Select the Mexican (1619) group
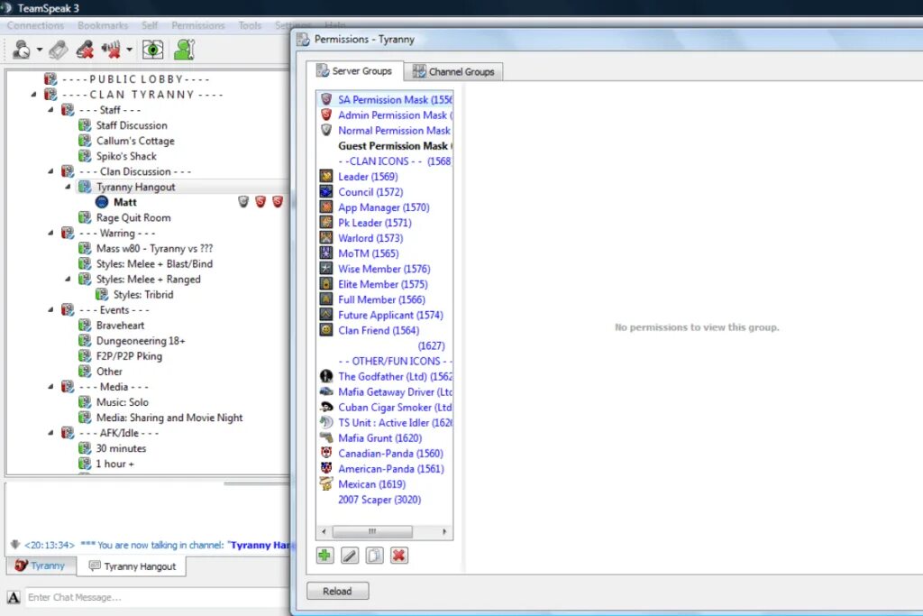Image resolution: width=923 pixels, height=616 pixels. coord(385,483)
